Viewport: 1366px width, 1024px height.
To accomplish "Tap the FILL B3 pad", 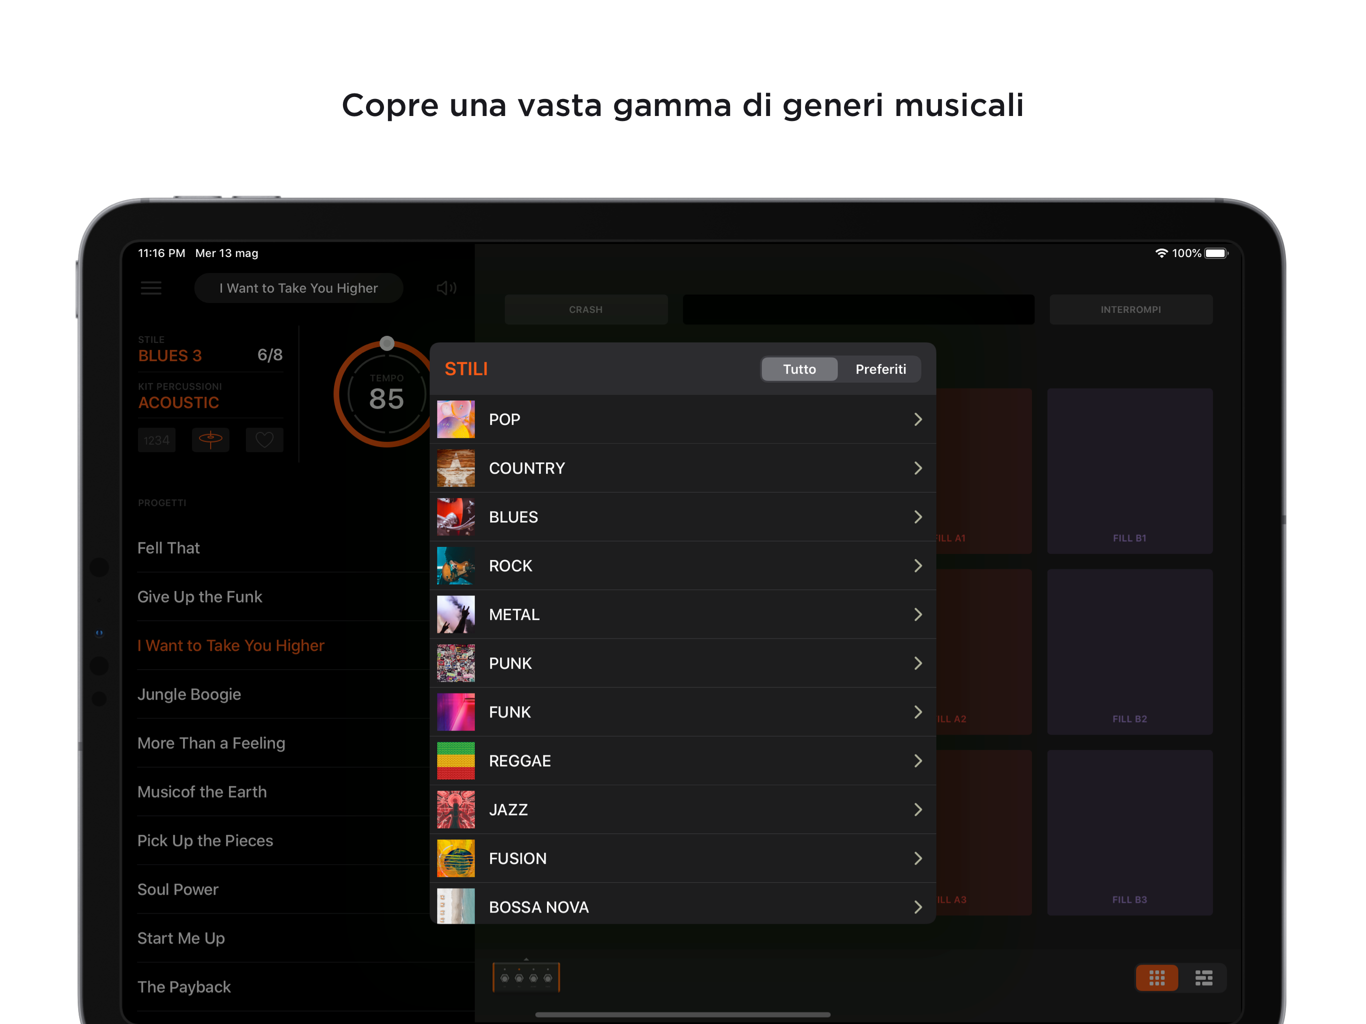I will point(1129,832).
